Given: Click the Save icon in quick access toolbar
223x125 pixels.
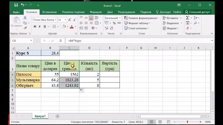Looking at the screenshot, I should tap(16, 5).
